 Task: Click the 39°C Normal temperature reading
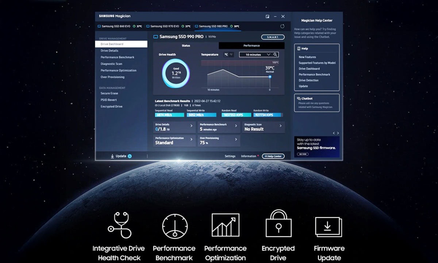tap(269, 69)
